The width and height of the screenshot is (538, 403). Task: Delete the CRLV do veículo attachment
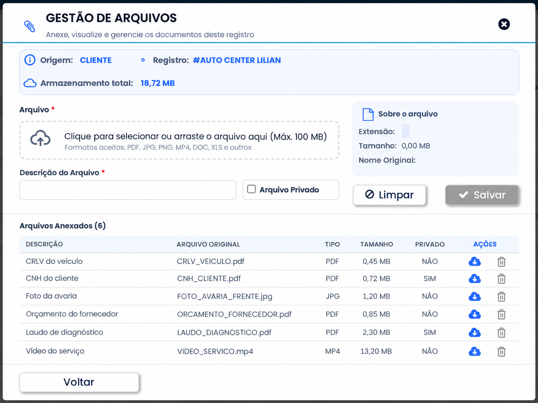501,262
